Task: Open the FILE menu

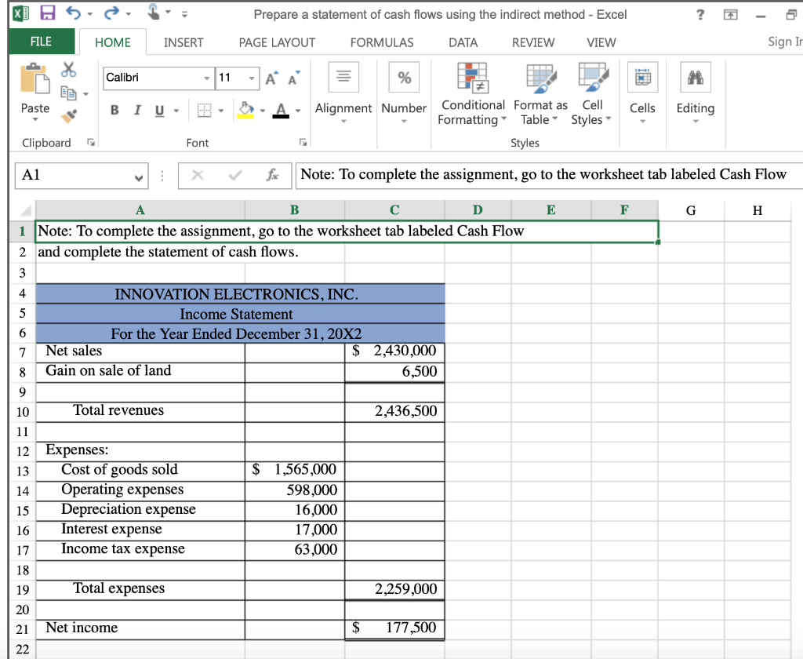Action: click(x=40, y=42)
